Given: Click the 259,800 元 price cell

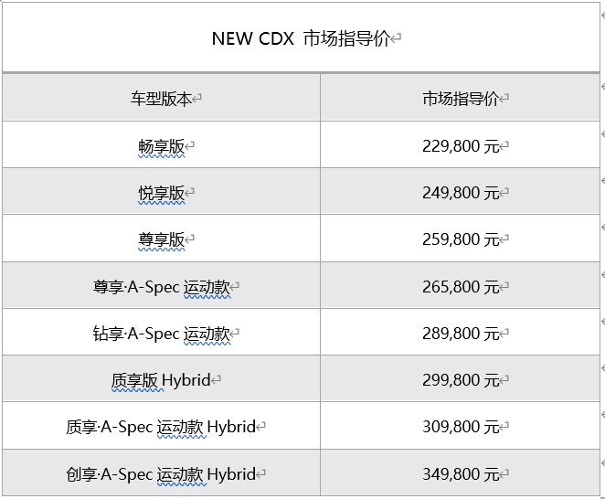Looking at the screenshot, I should click(x=460, y=239).
